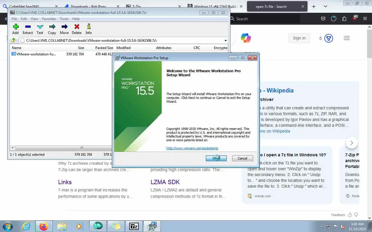Sort by the Modified column header
The image size is (372, 232).
[x=124, y=48]
